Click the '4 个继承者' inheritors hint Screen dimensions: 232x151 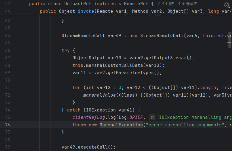pyautogui.click(x=188, y=4)
